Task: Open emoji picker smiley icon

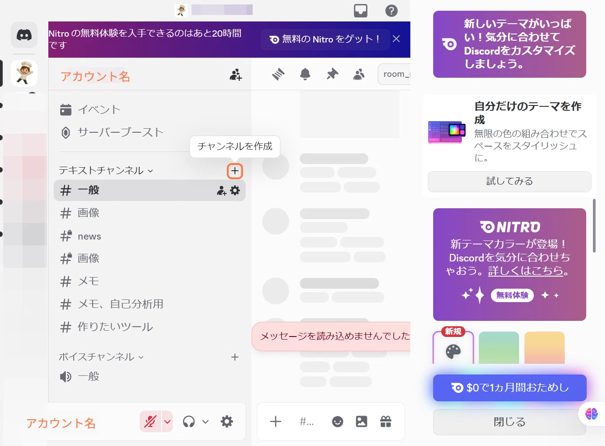Action: 337,421
